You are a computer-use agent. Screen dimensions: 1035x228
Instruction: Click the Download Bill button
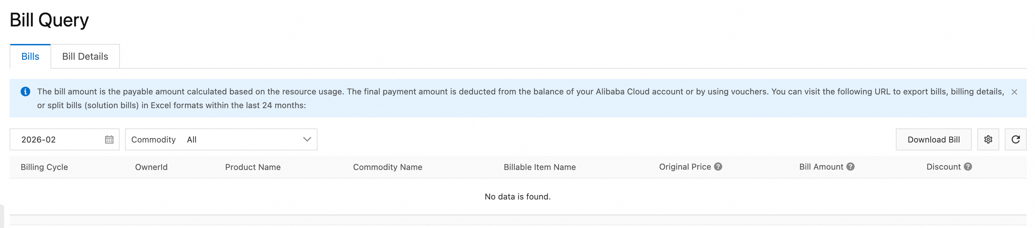[933, 140]
